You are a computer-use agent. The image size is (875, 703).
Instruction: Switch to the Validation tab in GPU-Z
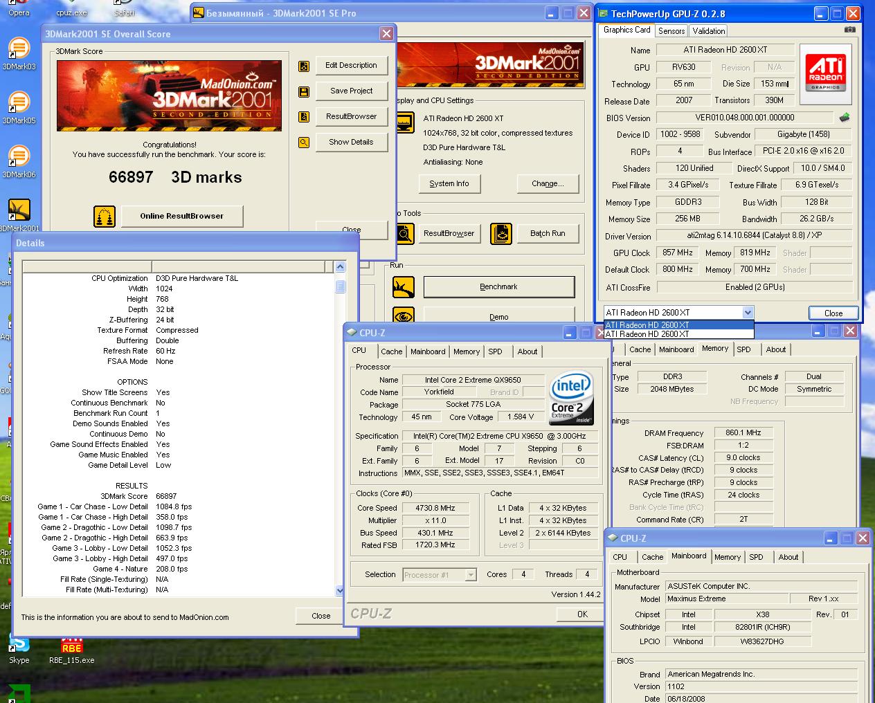[x=709, y=31]
